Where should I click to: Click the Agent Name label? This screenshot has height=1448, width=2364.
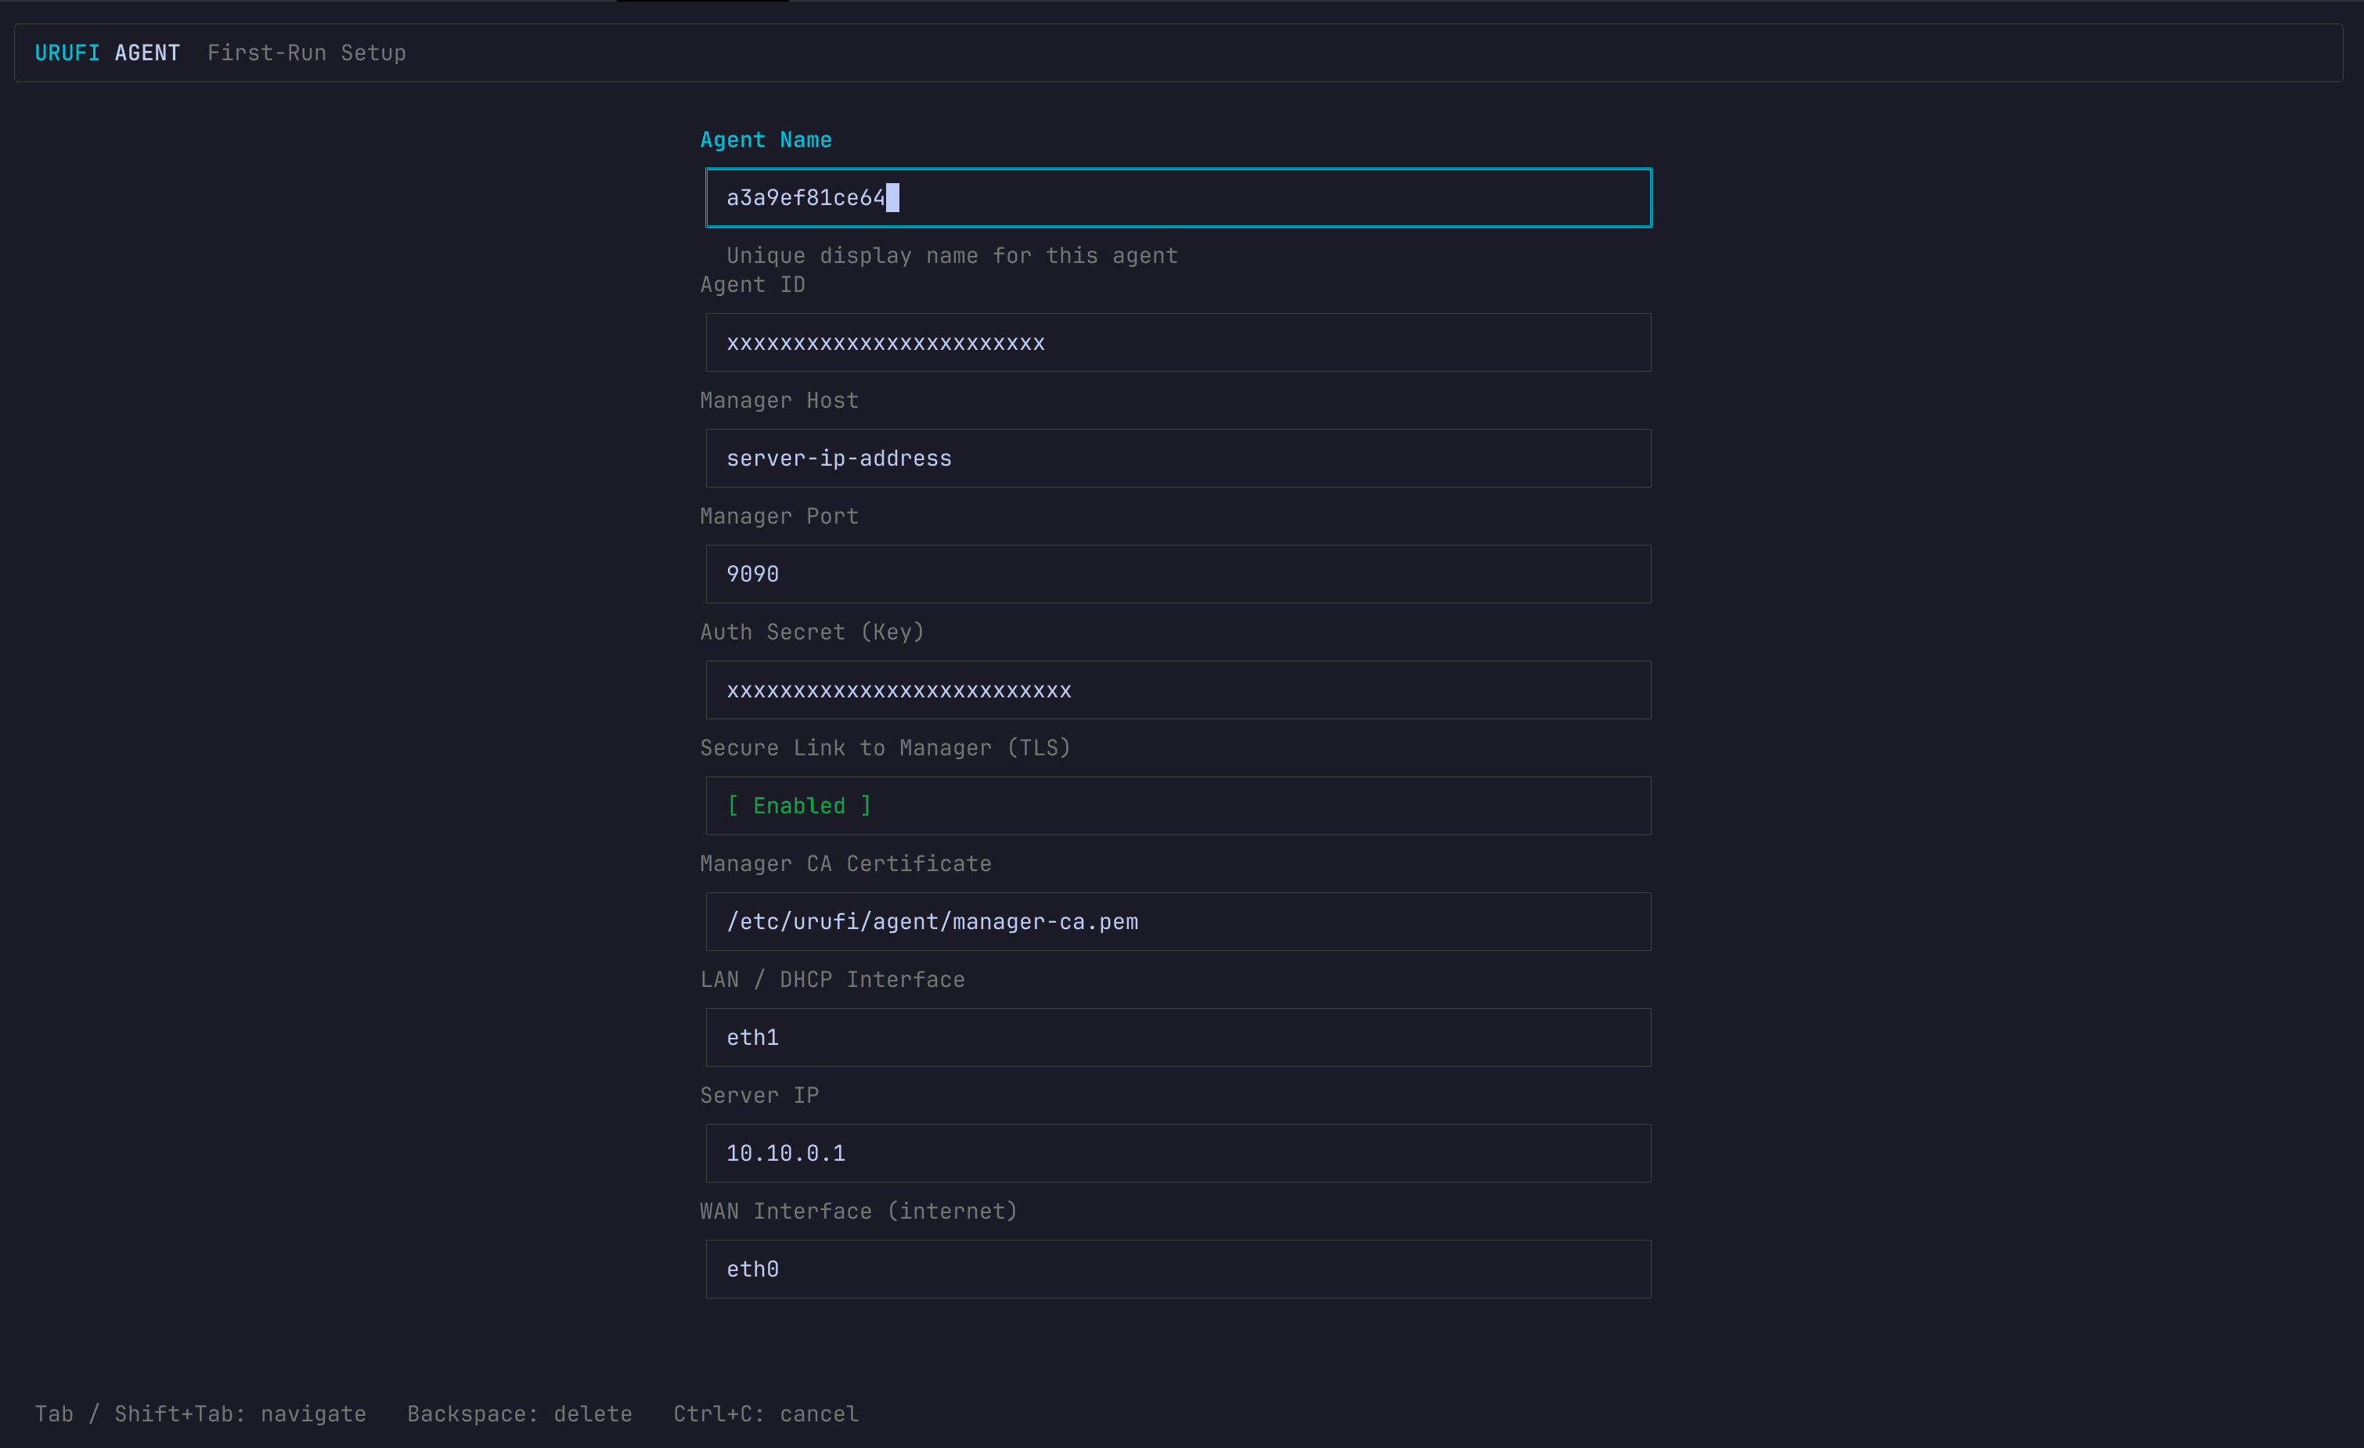click(766, 140)
